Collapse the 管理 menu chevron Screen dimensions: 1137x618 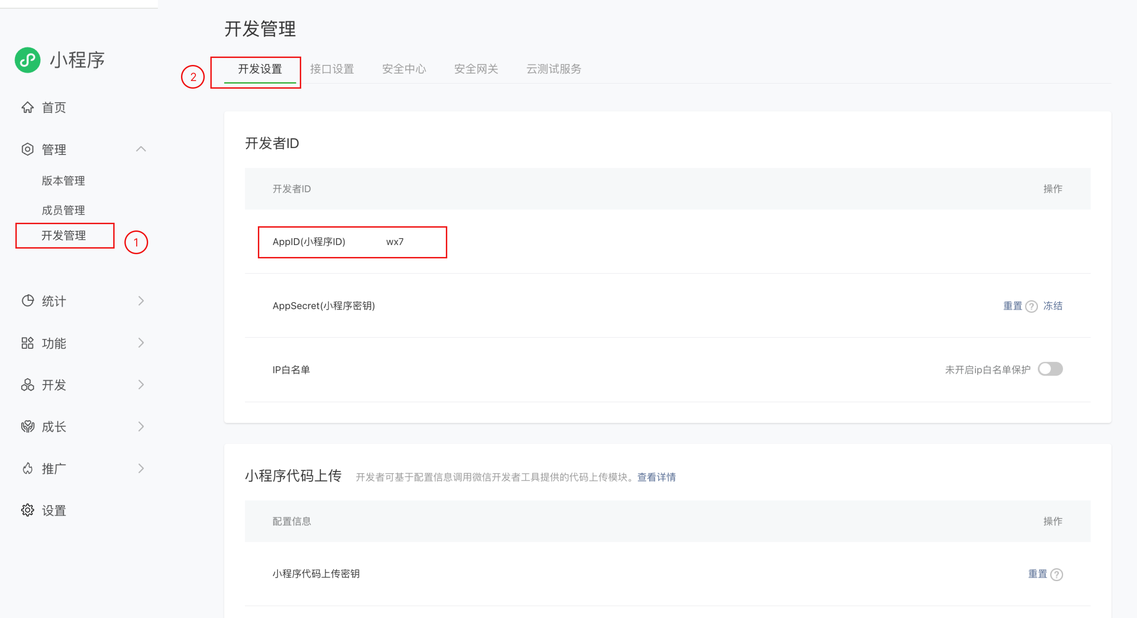tap(141, 149)
